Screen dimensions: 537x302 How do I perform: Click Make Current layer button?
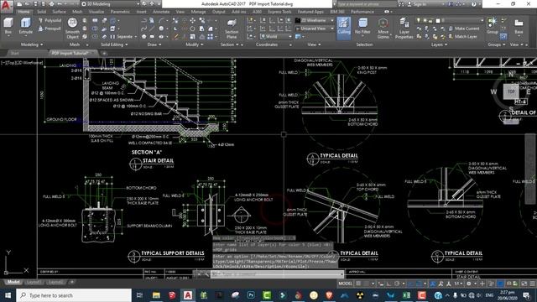(x=464, y=29)
